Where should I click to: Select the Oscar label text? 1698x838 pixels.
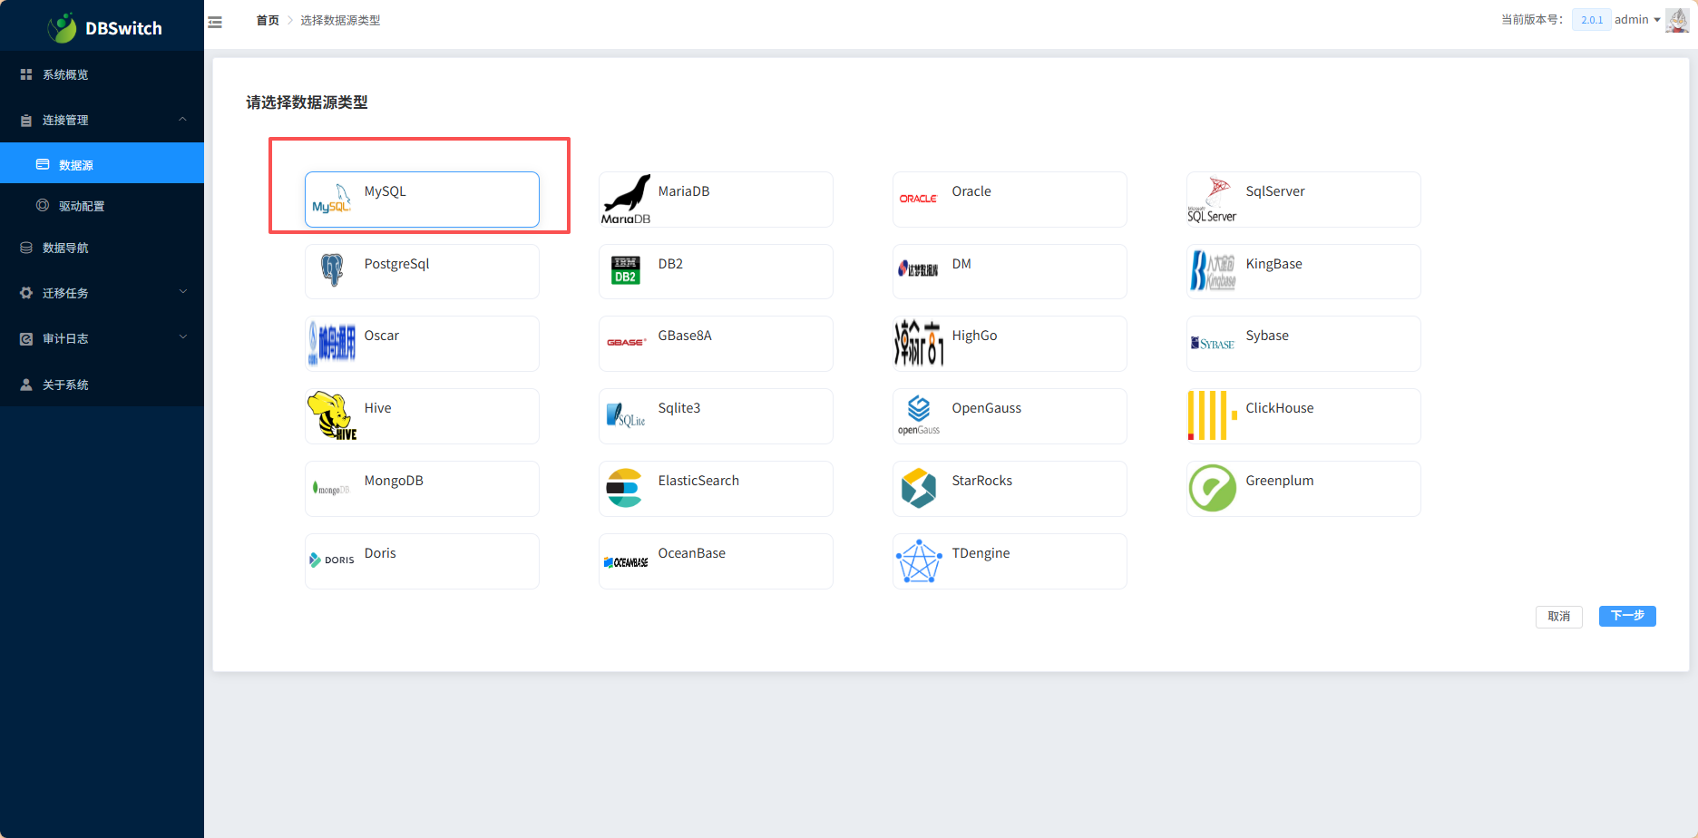point(382,336)
